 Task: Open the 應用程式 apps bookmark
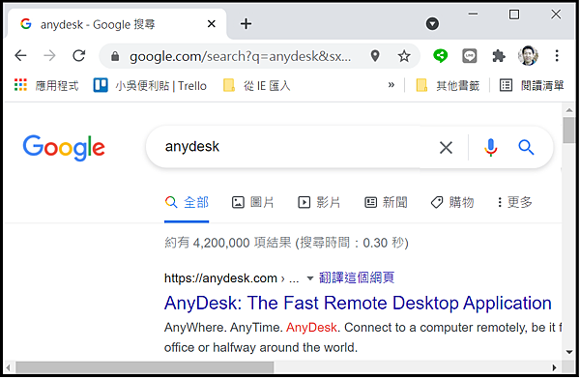pyautogui.click(x=46, y=85)
